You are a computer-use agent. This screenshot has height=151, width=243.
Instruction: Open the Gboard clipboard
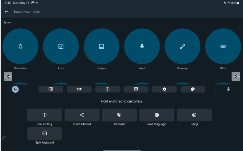pyautogui.click(x=107, y=89)
